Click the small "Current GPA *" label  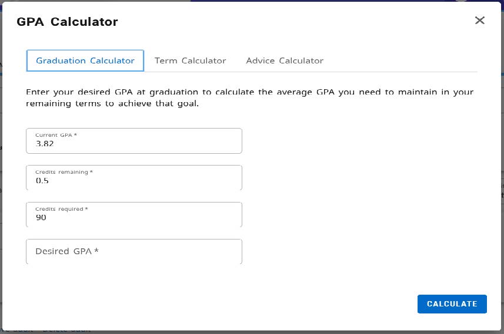[x=56, y=135]
